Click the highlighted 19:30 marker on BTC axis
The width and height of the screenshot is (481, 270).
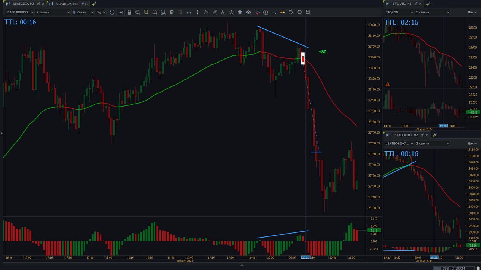(x=443, y=126)
